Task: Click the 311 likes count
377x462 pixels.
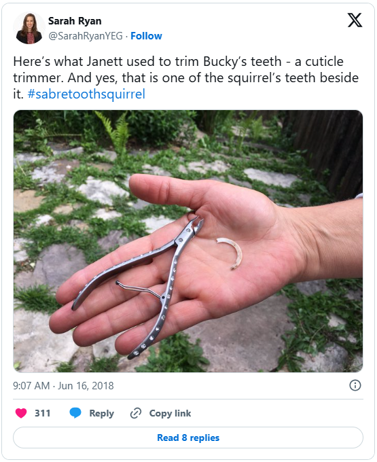Action: [42, 413]
